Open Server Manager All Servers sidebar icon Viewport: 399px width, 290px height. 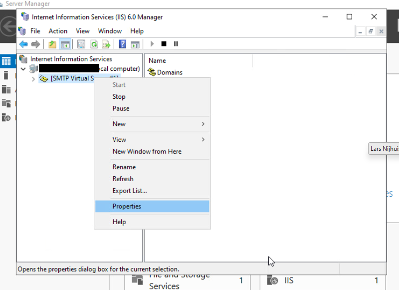[6, 89]
